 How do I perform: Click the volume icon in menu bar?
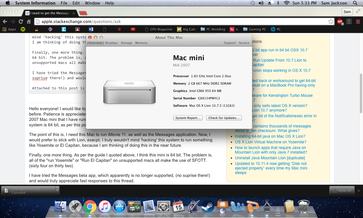pyautogui.click(x=261, y=3)
